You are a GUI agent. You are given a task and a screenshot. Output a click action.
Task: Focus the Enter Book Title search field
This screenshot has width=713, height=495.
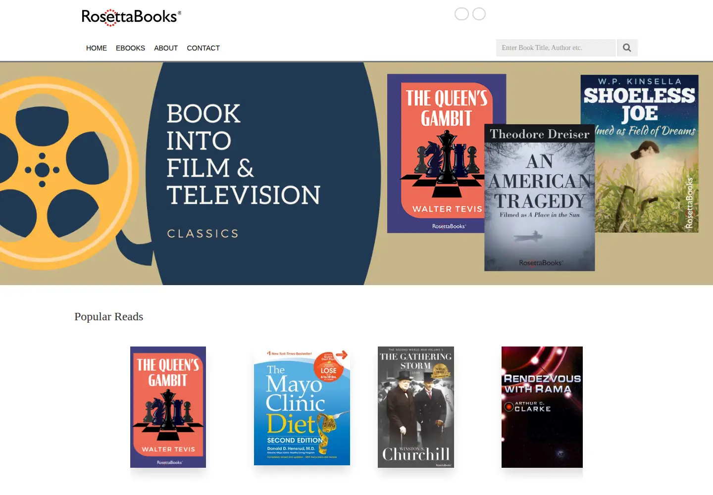pyautogui.click(x=556, y=48)
